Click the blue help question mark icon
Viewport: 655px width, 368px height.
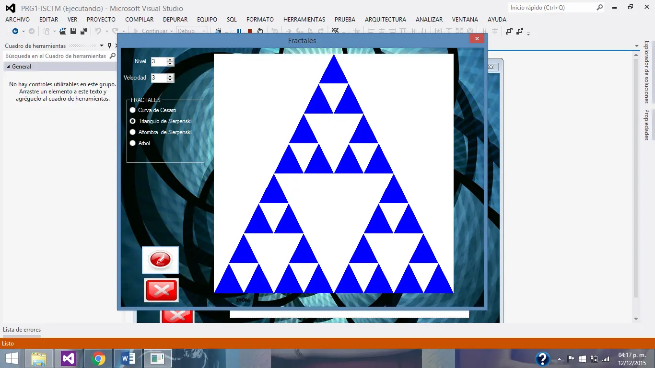[542, 359]
